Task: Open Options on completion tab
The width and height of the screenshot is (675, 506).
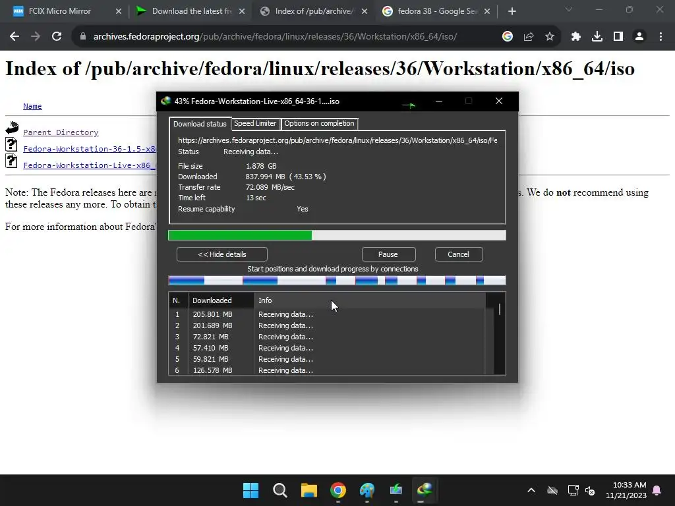Action: pyautogui.click(x=319, y=123)
